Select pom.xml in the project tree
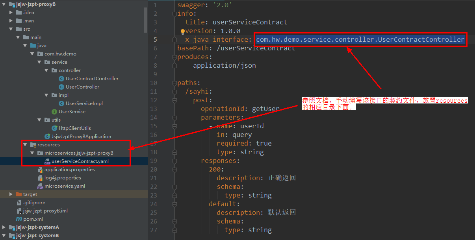Viewport: 475px width, 240px height. coord(33,219)
